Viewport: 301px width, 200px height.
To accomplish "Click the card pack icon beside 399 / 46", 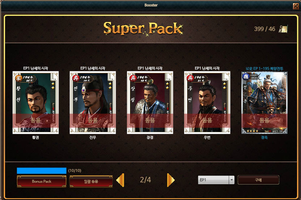I will point(283,29).
